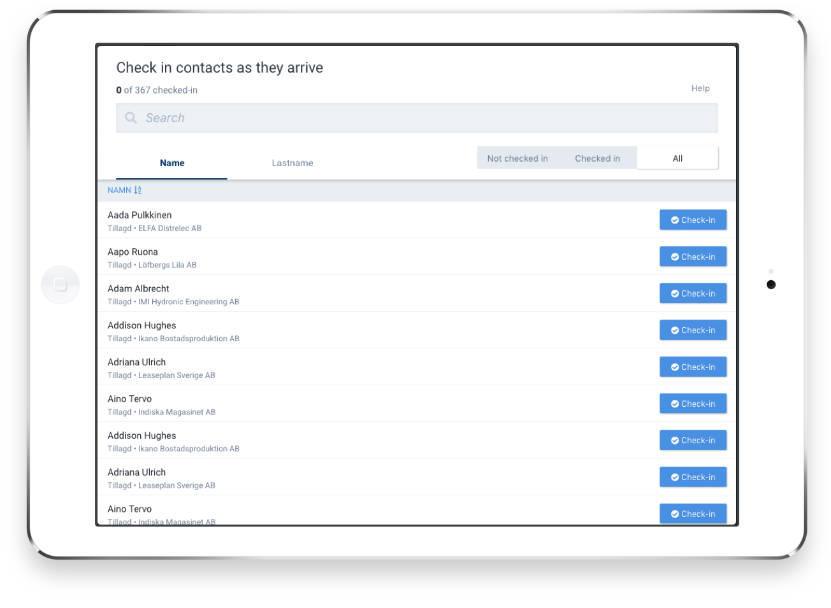This screenshot has width=831, height=608.
Task: Select the Aapo Ruona name text
Action: (133, 252)
